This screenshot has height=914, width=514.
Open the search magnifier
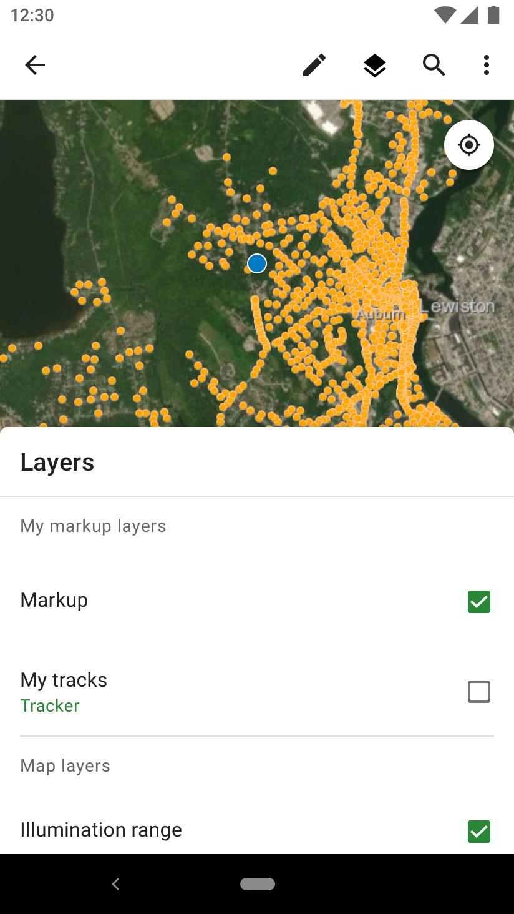[434, 65]
